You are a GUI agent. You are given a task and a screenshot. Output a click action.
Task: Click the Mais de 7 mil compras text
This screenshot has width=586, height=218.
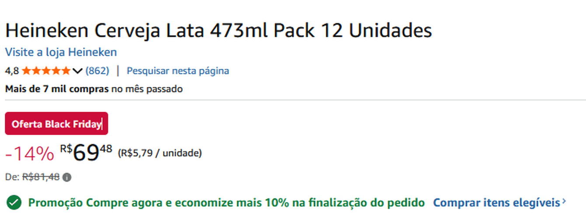point(57,89)
